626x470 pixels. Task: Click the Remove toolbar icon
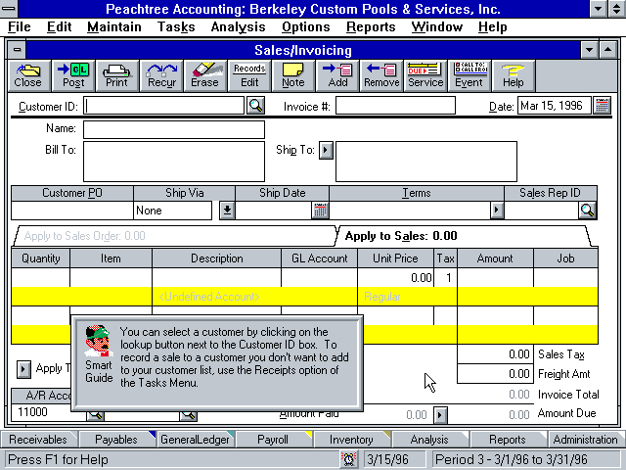point(380,75)
